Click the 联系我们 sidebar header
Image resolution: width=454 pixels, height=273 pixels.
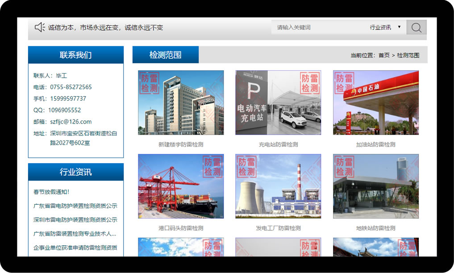click(x=76, y=55)
